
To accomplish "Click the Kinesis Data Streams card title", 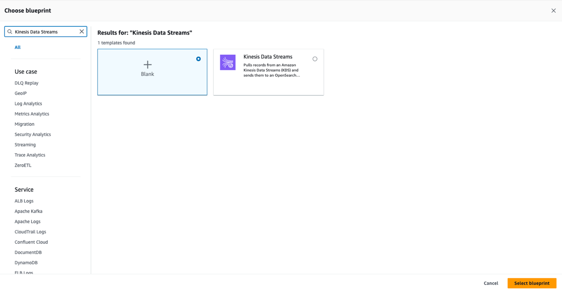I will [268, 57].
